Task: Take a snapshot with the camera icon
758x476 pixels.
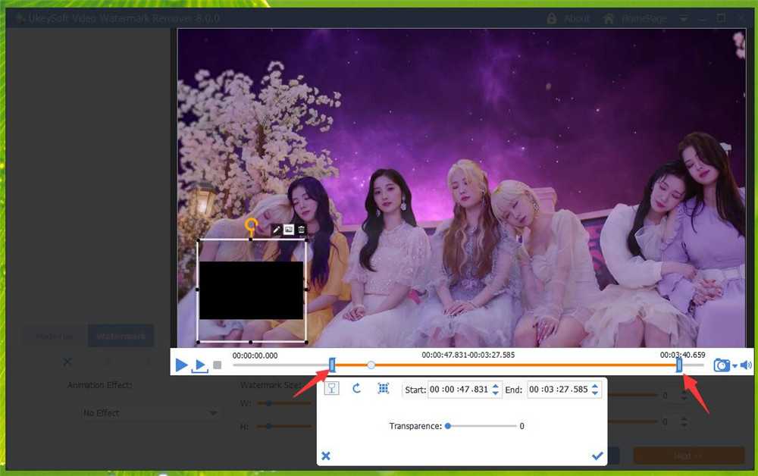Action: (722, 364)
